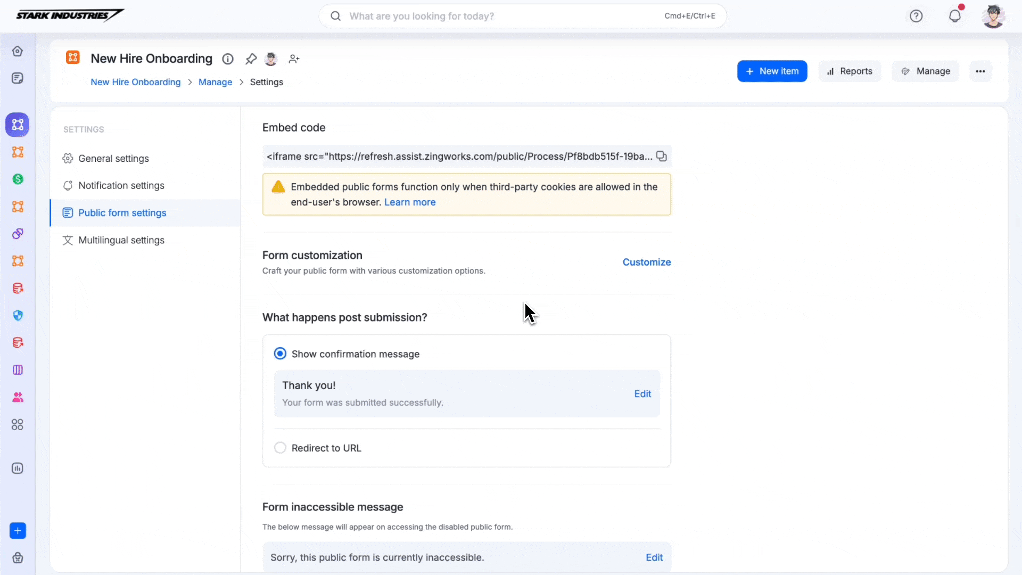Click the home icon in left sidebar
The width and height of the screenshot is (1022, 575).
click(18, 51)
